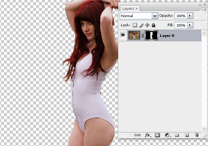This screenshot has height=146, width=208.
Task: Unlink the mask from Layer 0
Action: click(x=142, y=35)
